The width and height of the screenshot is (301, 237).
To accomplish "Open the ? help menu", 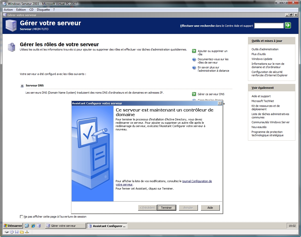I will pyautogui.click(x=54, y=10).
